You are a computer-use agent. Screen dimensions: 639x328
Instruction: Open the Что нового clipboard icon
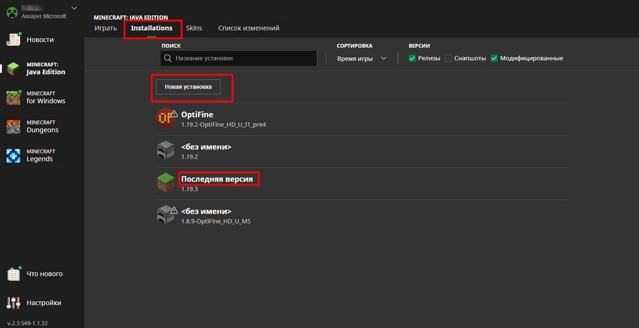(13, 274)
